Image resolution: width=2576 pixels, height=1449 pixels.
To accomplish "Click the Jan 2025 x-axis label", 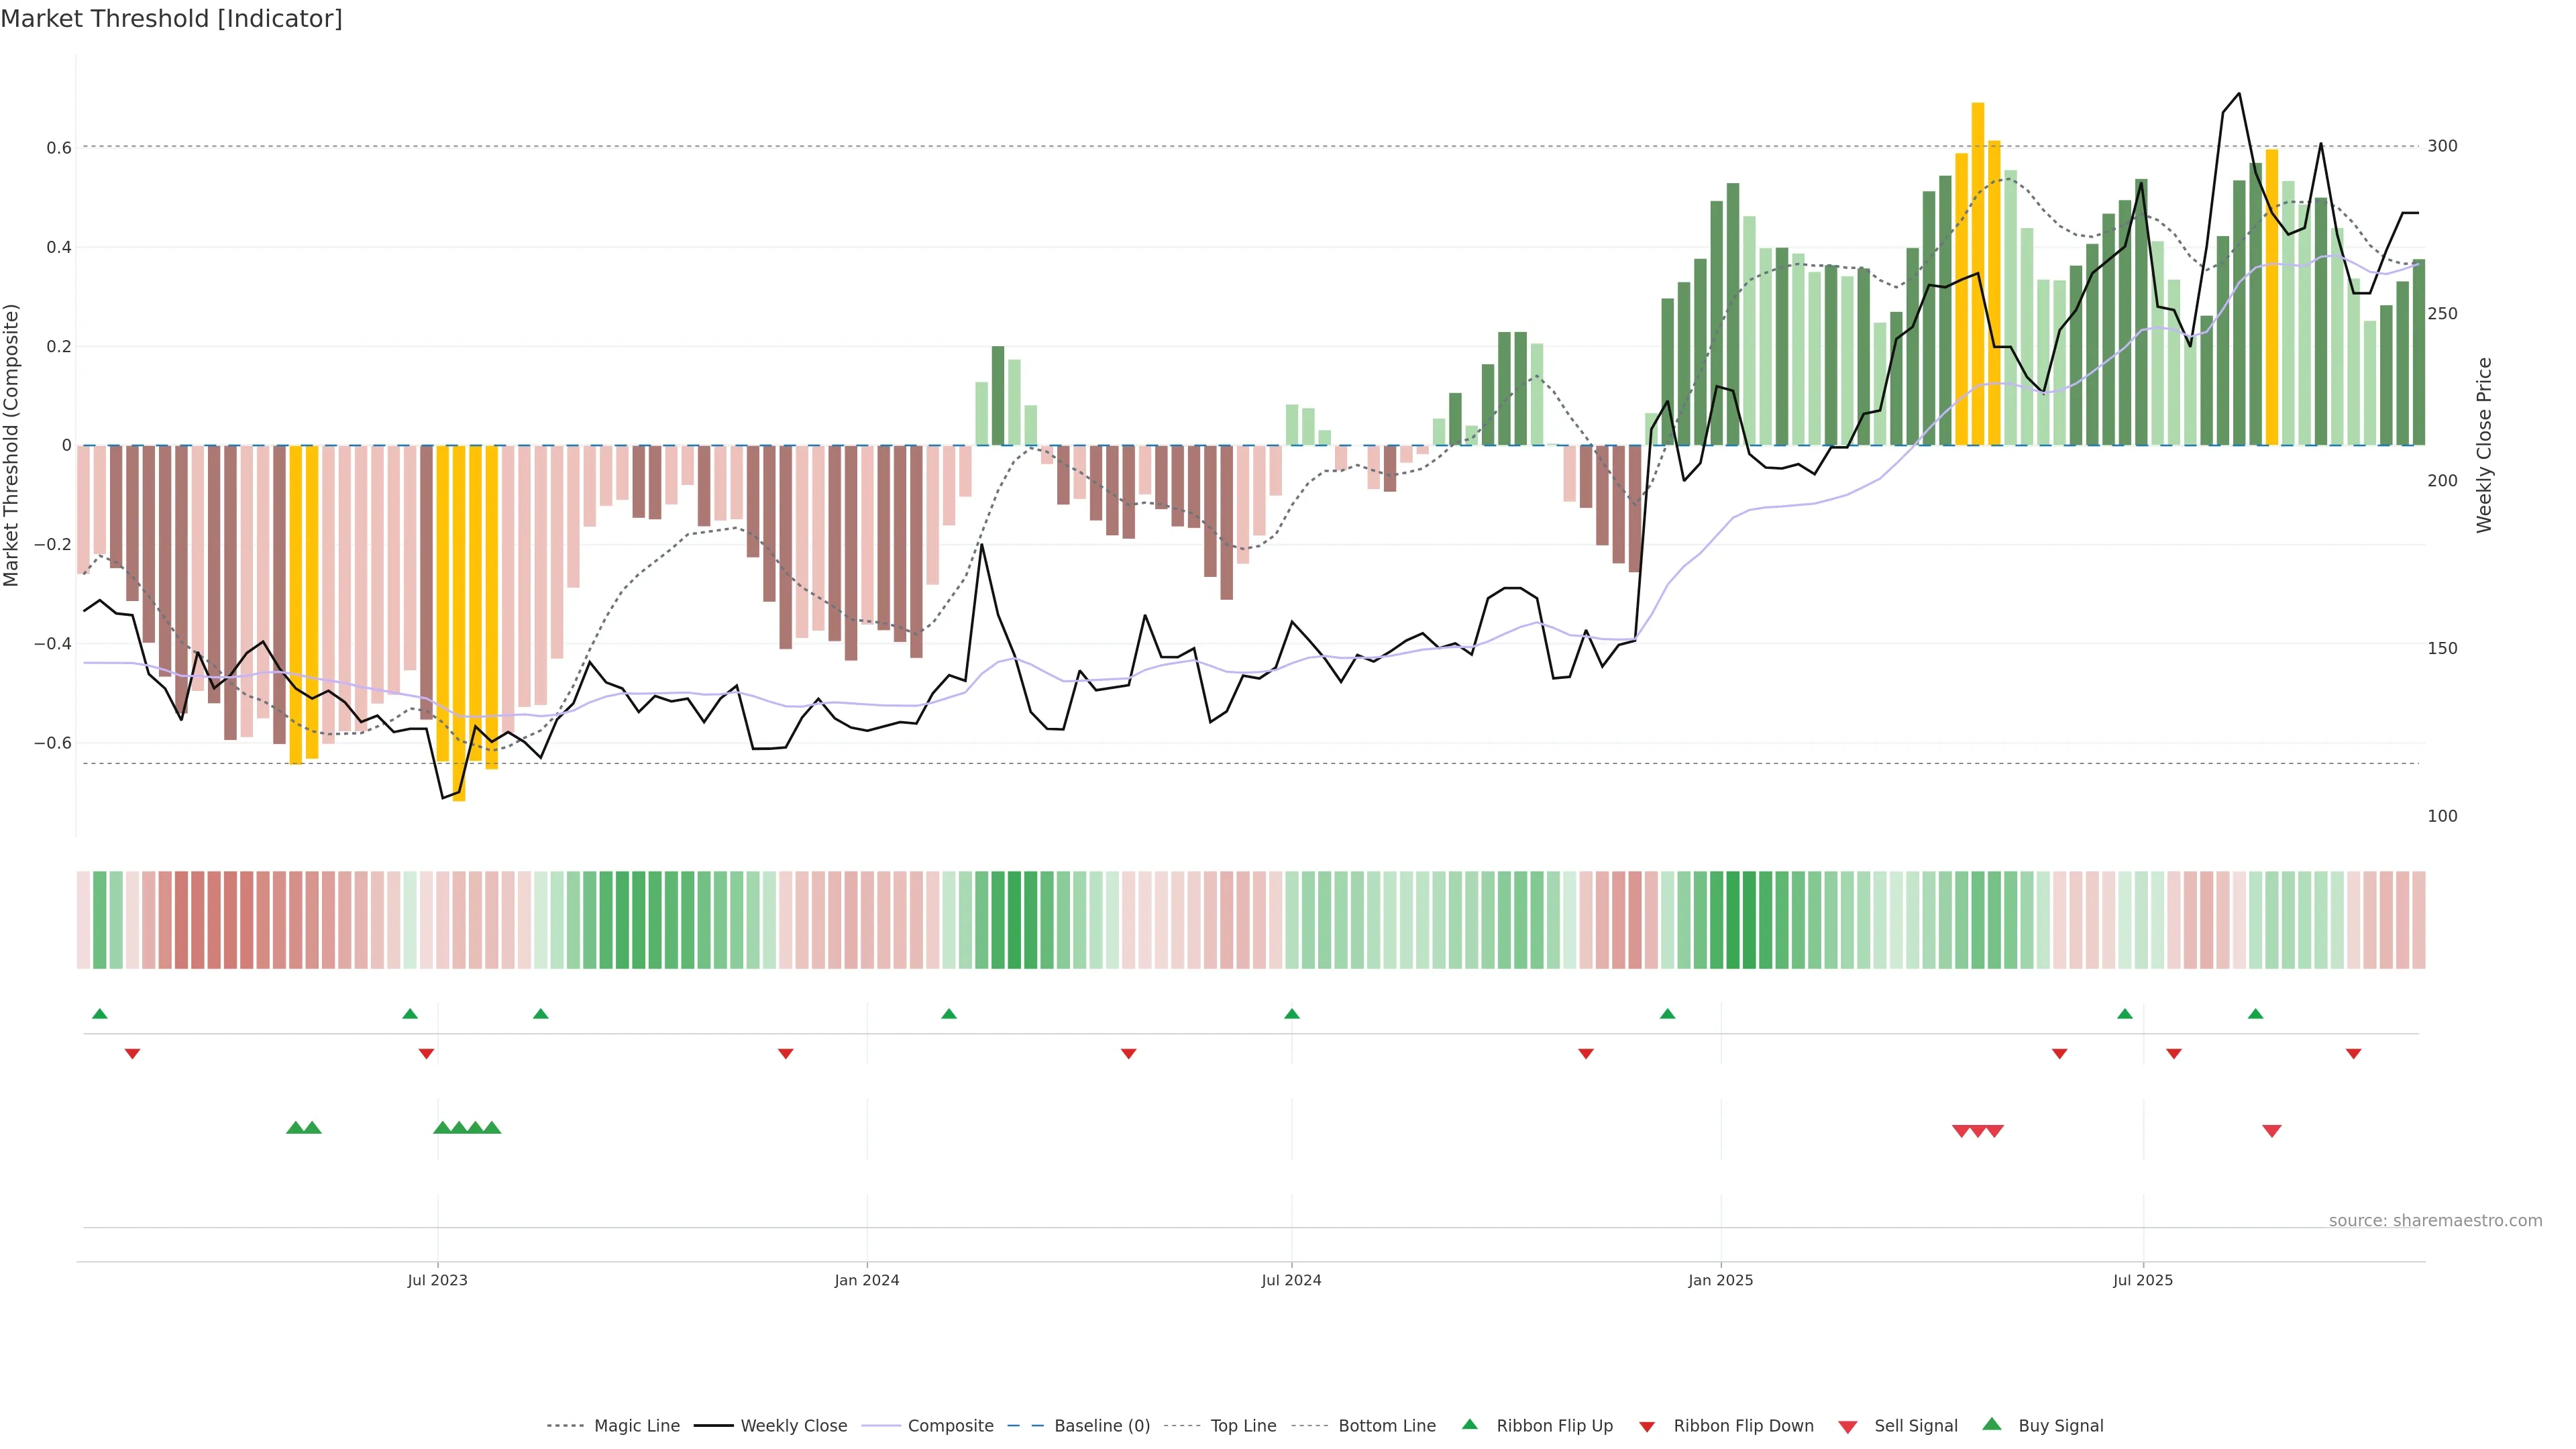I will 1720,1280.
